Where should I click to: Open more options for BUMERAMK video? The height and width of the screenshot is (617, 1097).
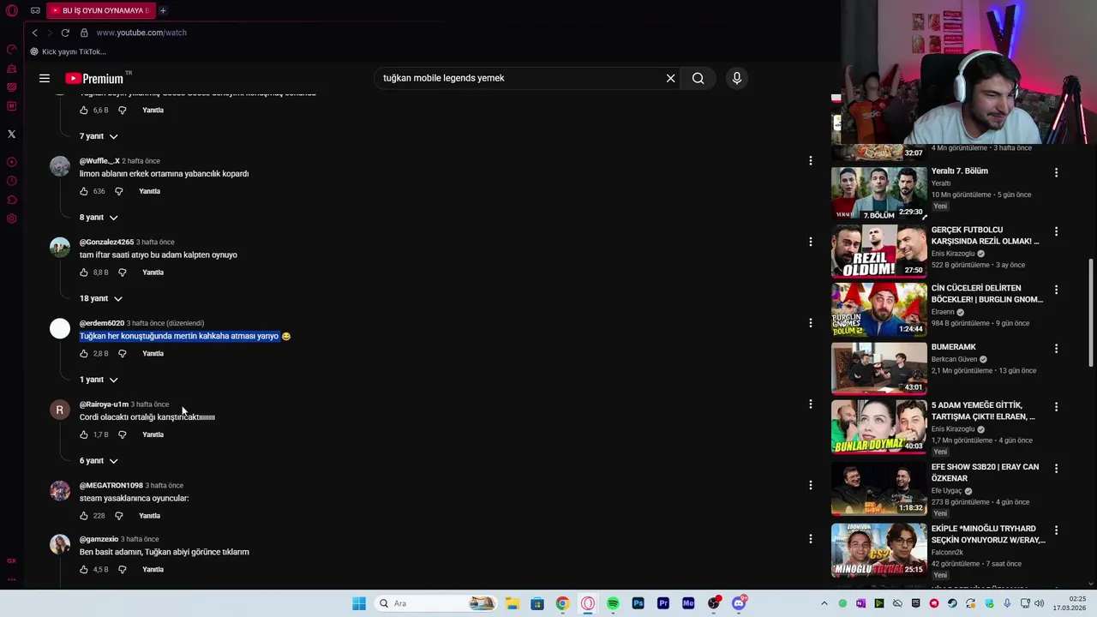click(x=1056, y=349)
